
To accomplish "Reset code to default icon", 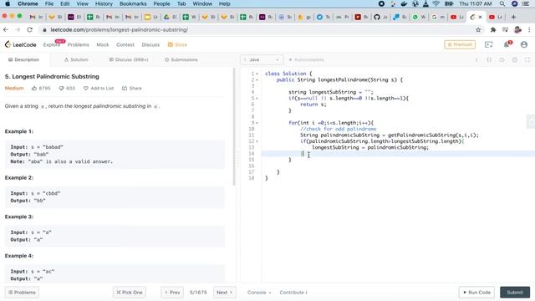I will click(x=502, y=59).
